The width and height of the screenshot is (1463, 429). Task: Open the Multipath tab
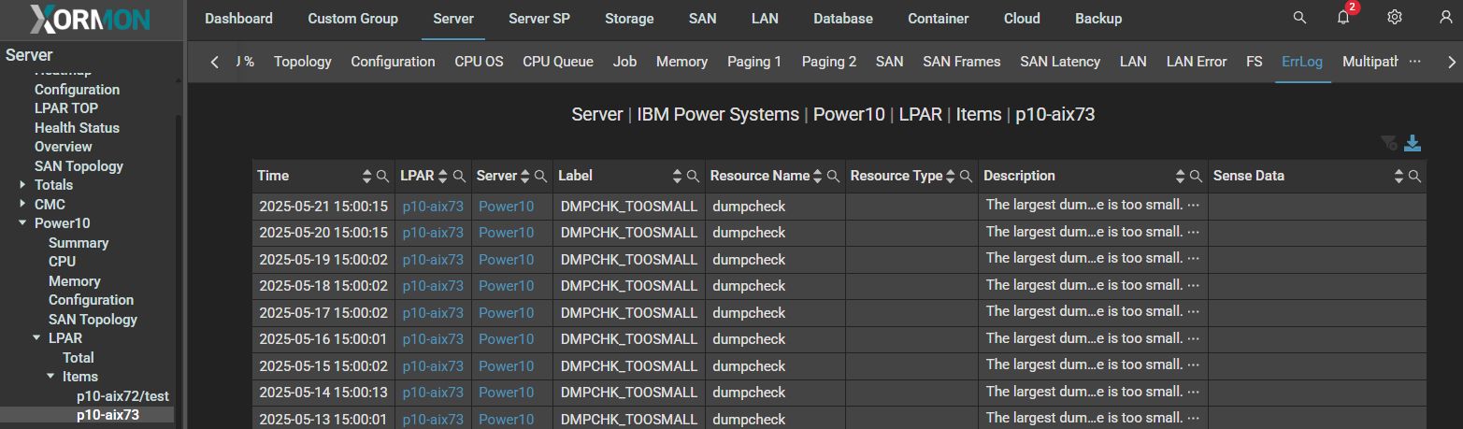click(x=1370, y=62)
